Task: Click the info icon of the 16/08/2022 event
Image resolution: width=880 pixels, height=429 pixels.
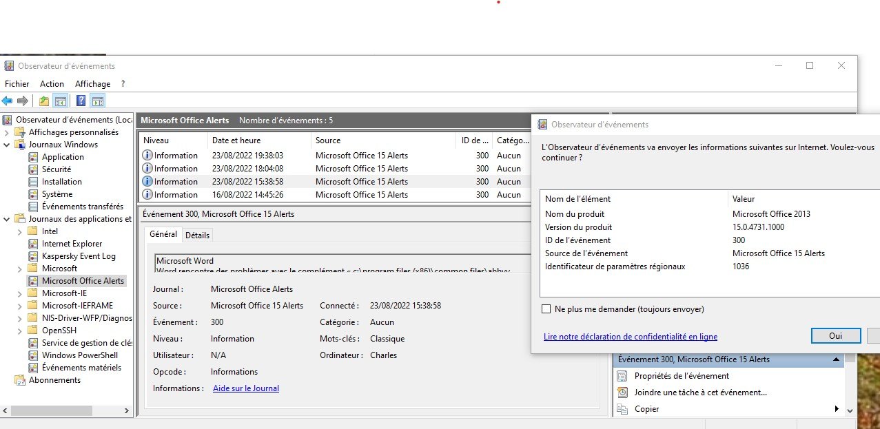Action: point(147,195)
